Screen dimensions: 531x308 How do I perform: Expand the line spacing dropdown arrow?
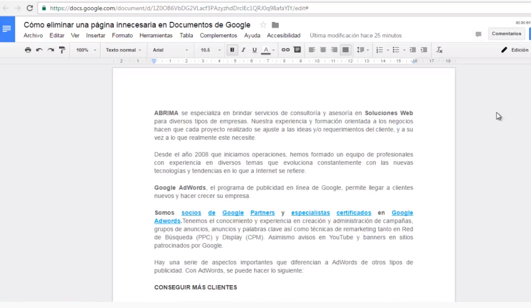click(x=368, y=50)
